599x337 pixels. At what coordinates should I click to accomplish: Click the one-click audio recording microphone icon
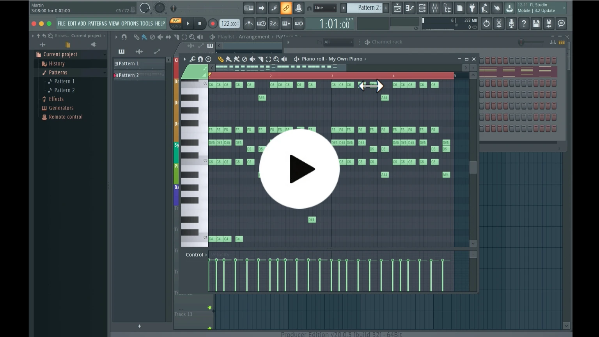click(511, 24)
